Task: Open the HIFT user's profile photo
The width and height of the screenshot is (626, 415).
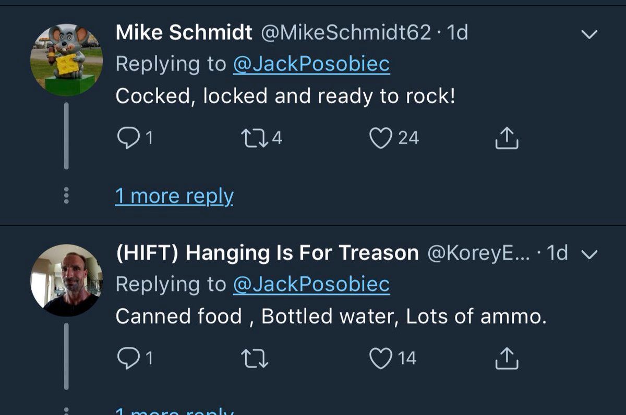Action: tap(66, 280)
